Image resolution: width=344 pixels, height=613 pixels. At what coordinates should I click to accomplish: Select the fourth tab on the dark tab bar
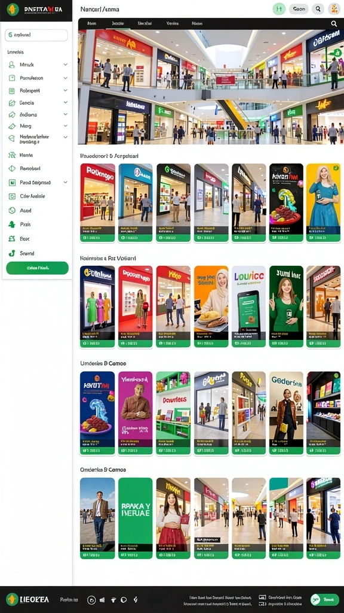coord(173,23)
